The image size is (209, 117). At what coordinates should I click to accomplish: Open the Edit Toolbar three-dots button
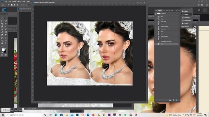point(2,46)
